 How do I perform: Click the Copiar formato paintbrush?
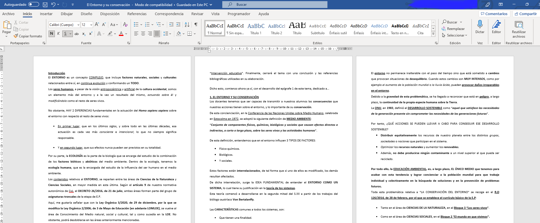coord(28,36)
